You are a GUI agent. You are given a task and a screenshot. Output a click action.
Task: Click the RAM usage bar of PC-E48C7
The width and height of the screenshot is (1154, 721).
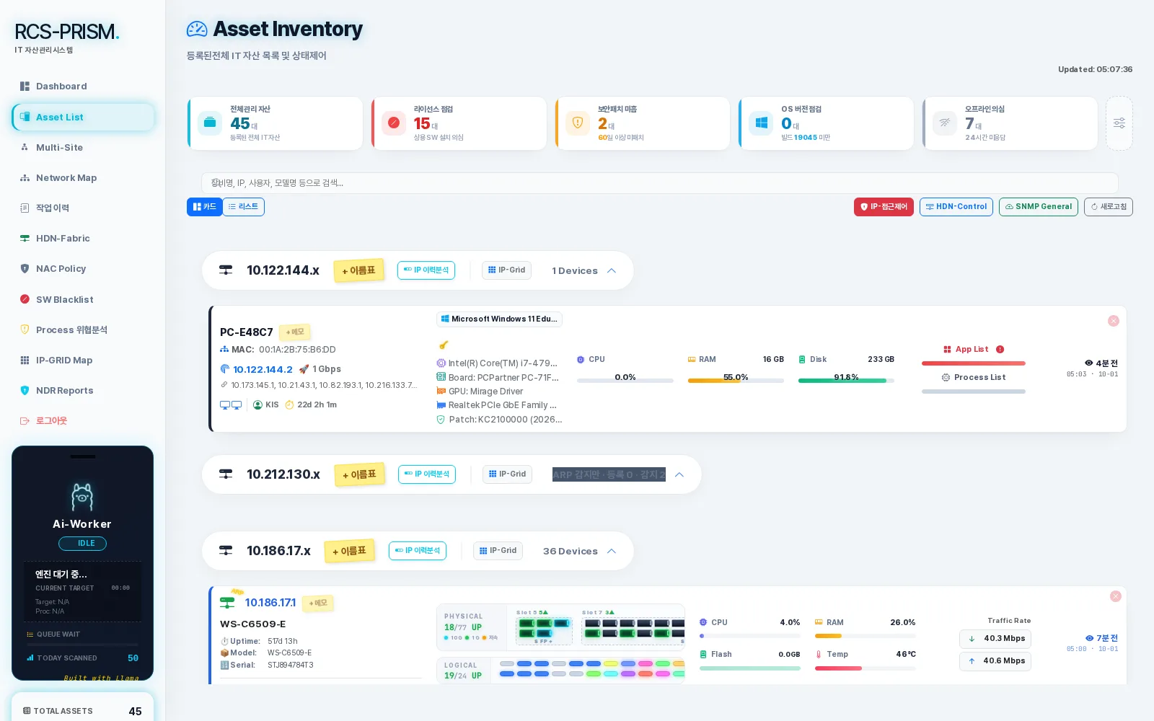click(736, 381)
